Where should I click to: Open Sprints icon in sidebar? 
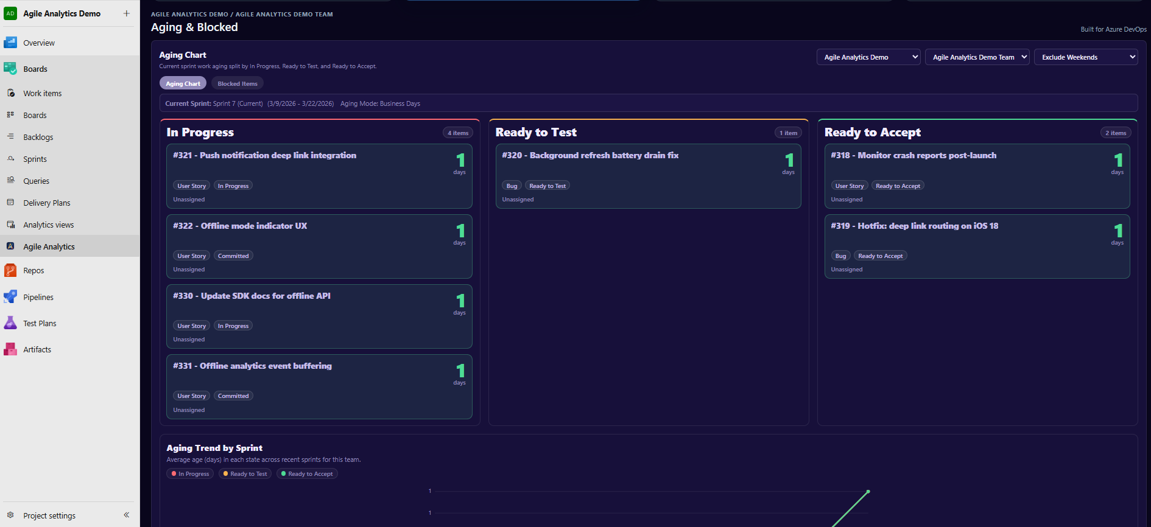(x=10, y=159)
